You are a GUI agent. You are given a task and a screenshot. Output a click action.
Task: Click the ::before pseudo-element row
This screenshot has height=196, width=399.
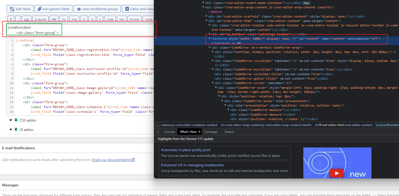click(215, 12)
